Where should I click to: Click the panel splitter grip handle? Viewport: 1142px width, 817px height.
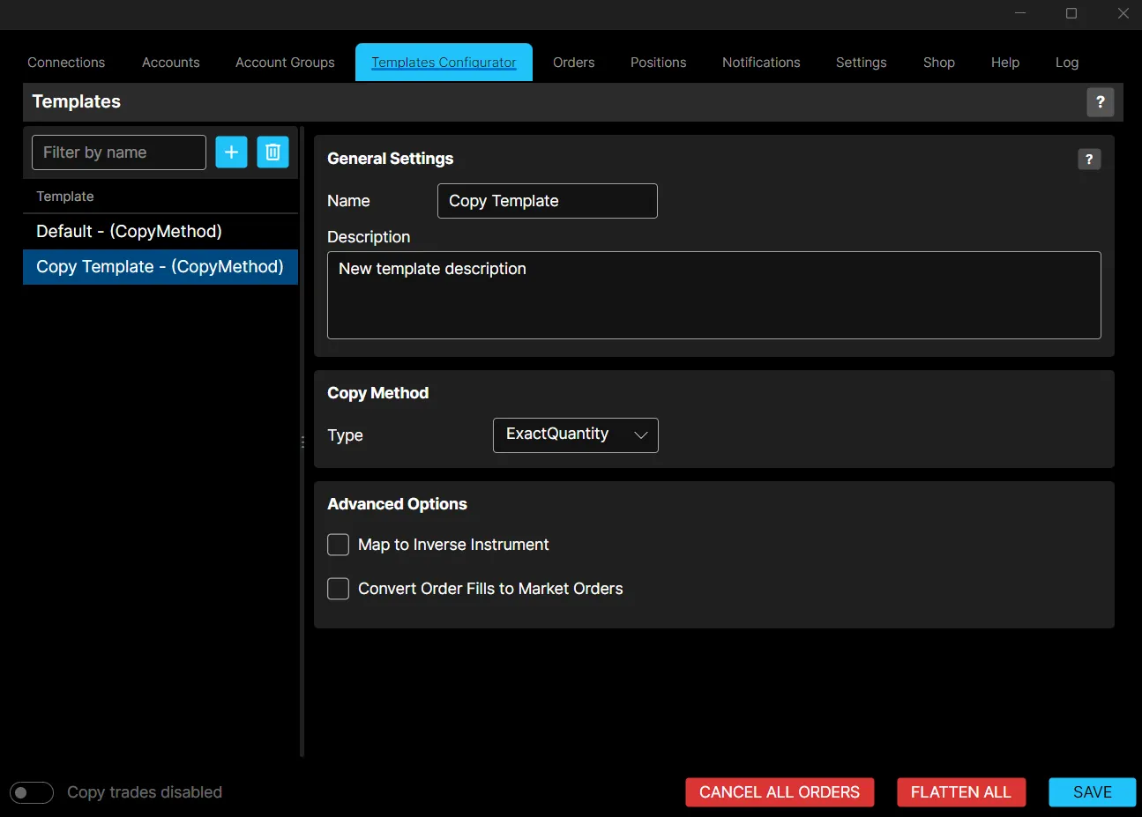coord(302,442)
